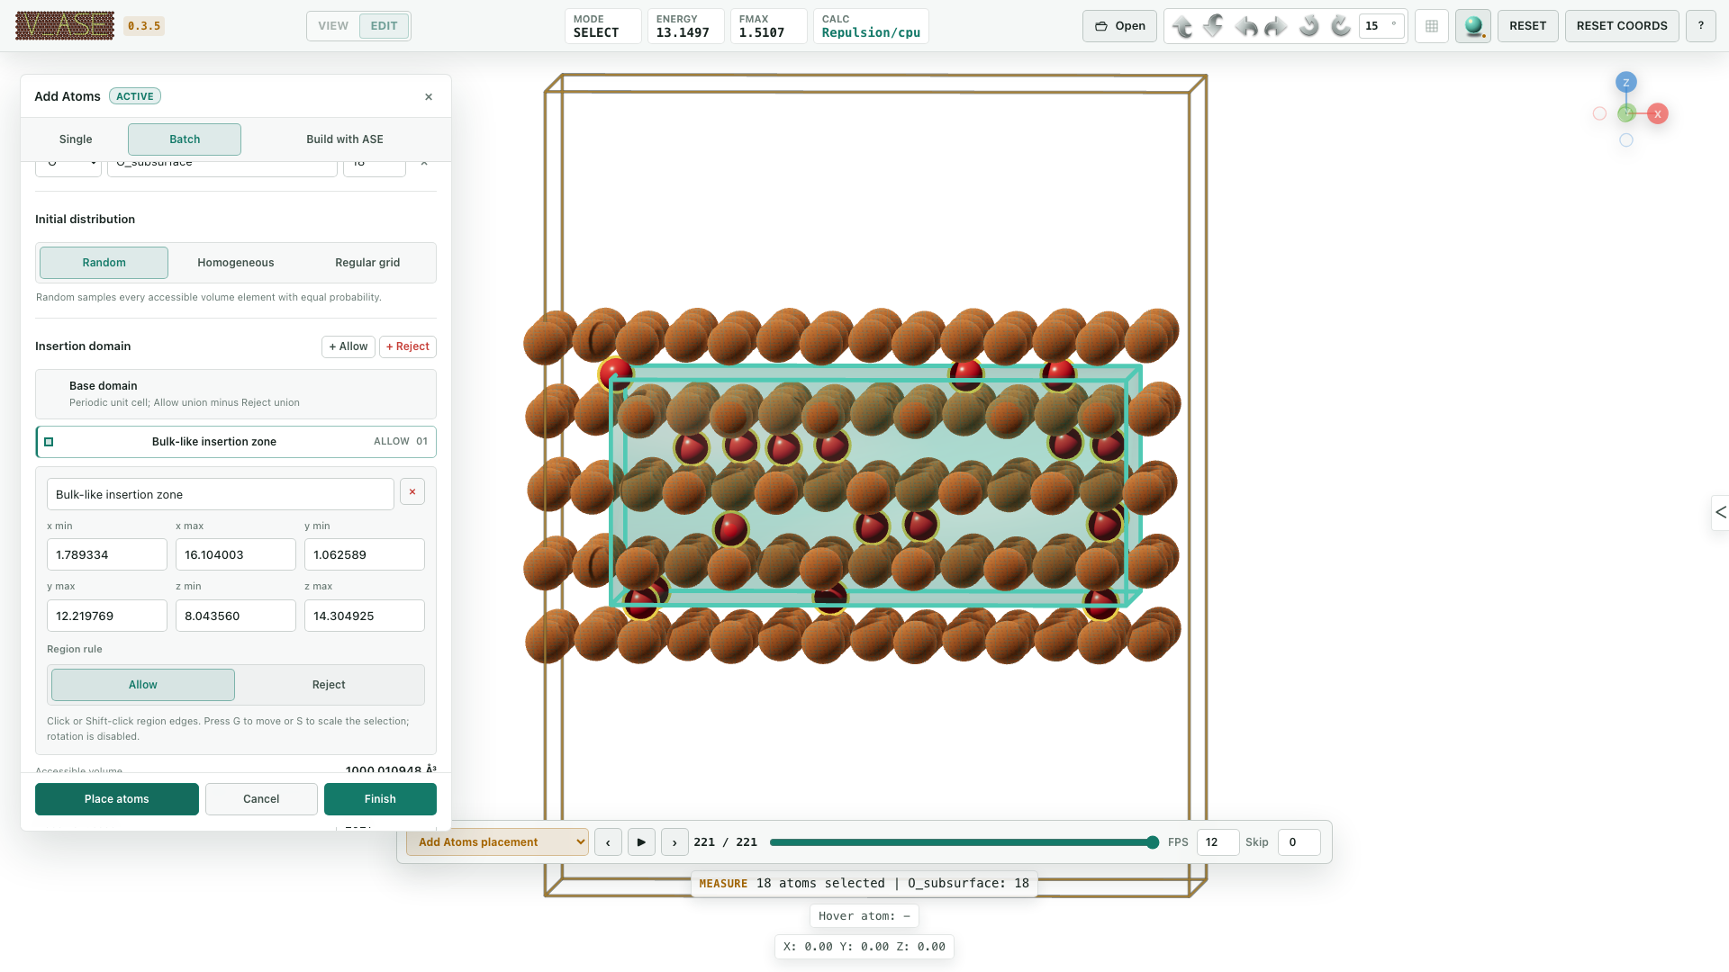Play the trajectory animation
Screen dimensions: 1729x972
click(641, 842)
